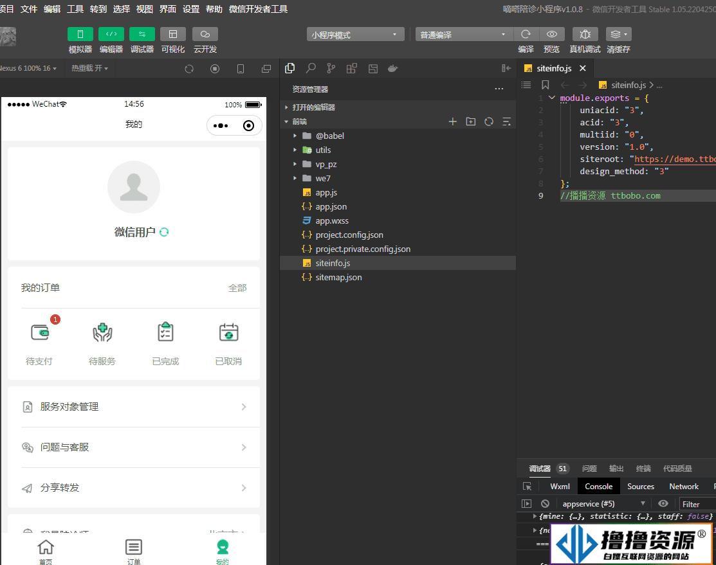The height and width of the screenshot is (565, 716).
Task: Open app.js file
Action: tap(398, 192)
